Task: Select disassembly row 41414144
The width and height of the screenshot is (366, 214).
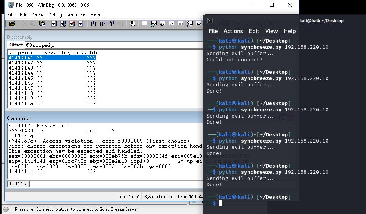Action: click(52, 73)
